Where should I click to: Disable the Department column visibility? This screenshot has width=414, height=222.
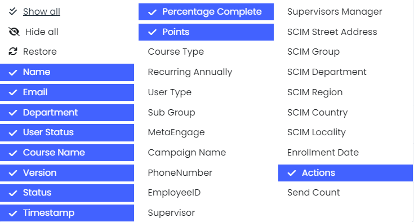point(67,113)
